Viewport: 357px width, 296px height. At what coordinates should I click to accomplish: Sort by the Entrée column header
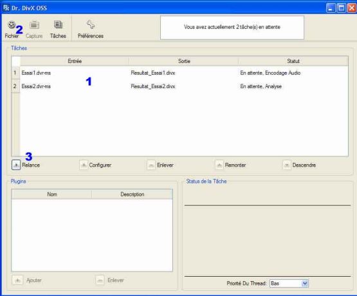pyautogui.click(x=75, y=61)
